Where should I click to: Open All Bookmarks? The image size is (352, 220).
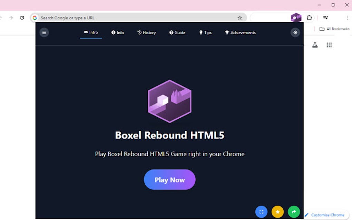point(333,29)
